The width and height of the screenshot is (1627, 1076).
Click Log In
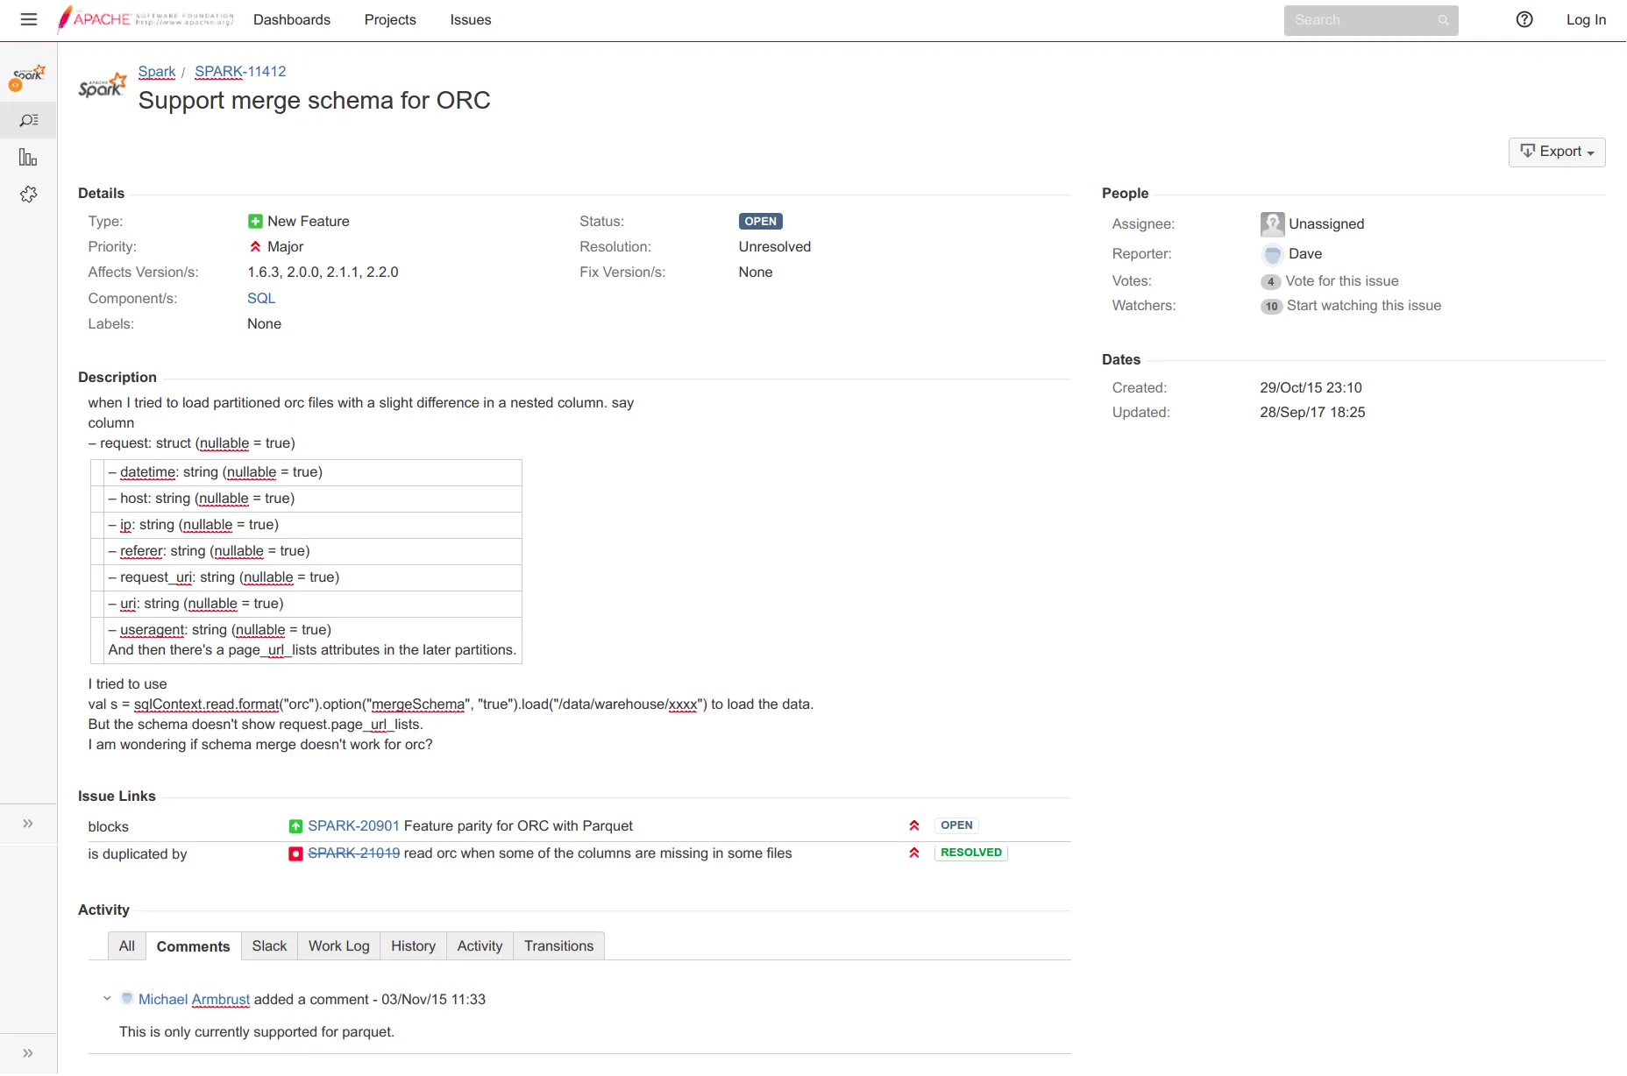coord(1586,20)
